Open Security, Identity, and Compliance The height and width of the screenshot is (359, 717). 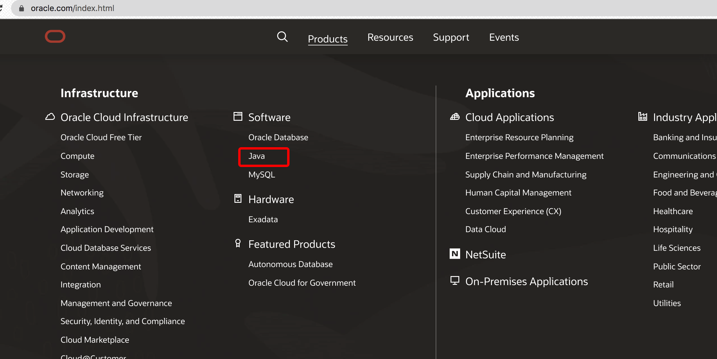pyautogui.click(x=123, y=321)
